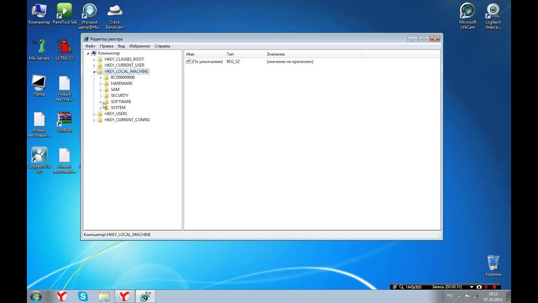Viewport: 538px width, 303px height.
Task: Click the REG_SZ type cell
Action: click(x=233, y=61)
